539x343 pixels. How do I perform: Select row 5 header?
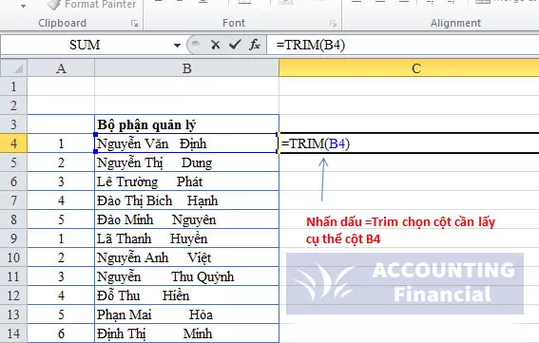click(x=13, y=162)
